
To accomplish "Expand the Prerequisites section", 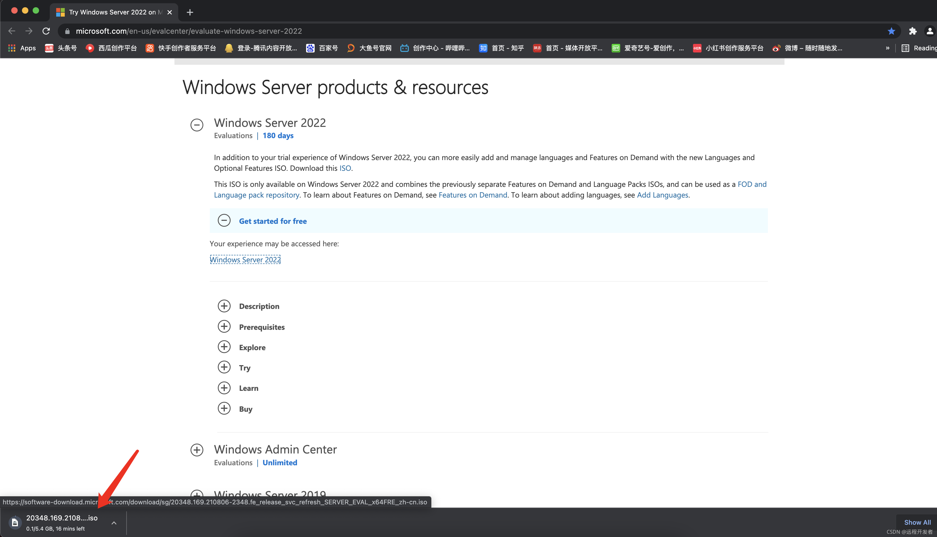I will point(224,326).
